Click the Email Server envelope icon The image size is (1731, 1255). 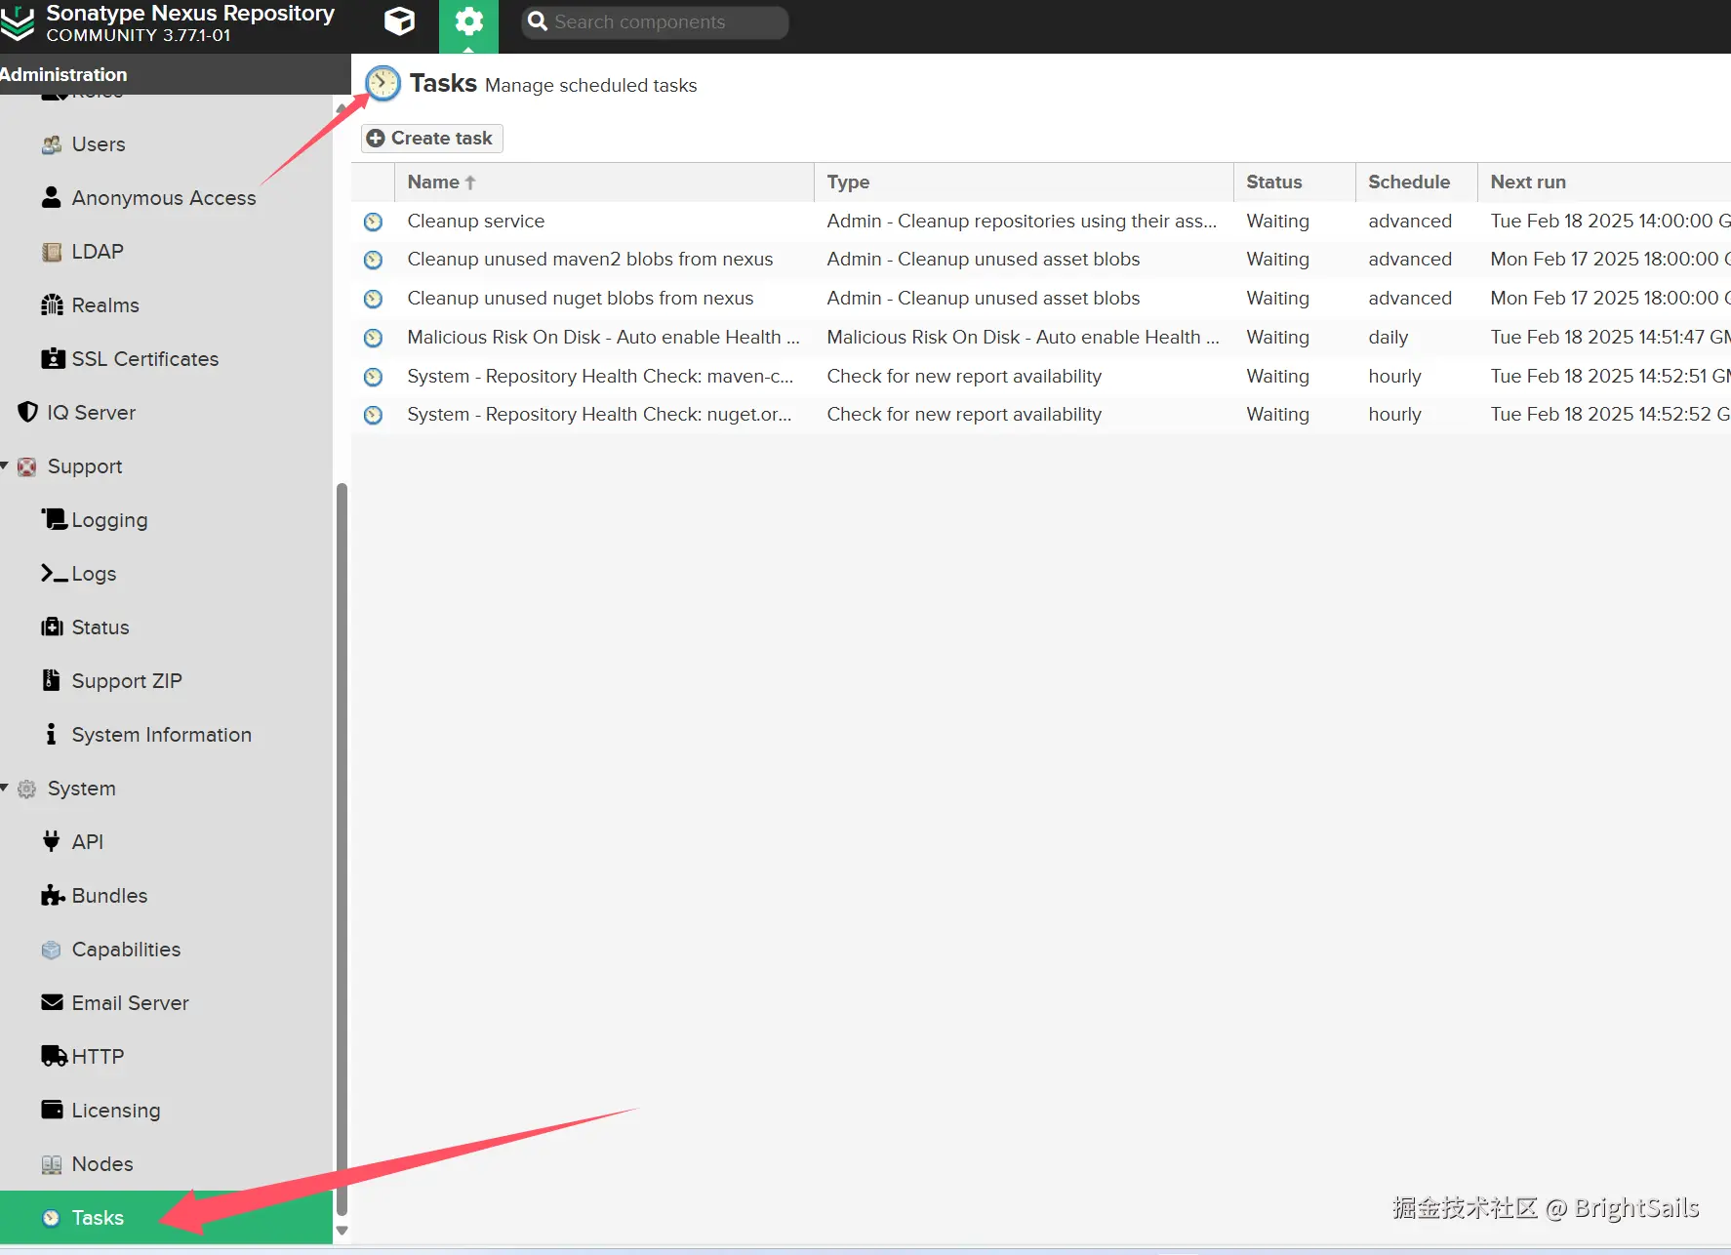pyautogui.click(x=52, y=1002)
